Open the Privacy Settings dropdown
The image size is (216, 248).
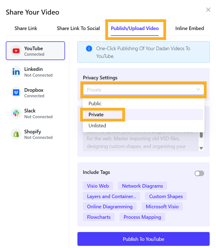point(143,90)
